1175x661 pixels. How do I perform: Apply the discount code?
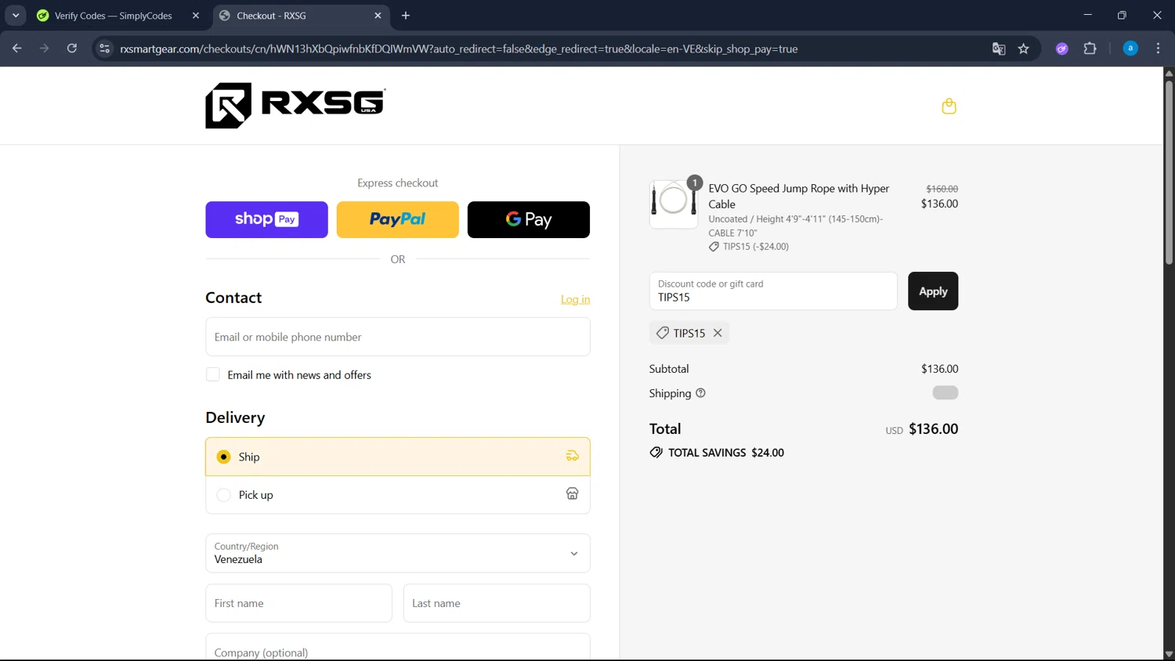[933, 291]
